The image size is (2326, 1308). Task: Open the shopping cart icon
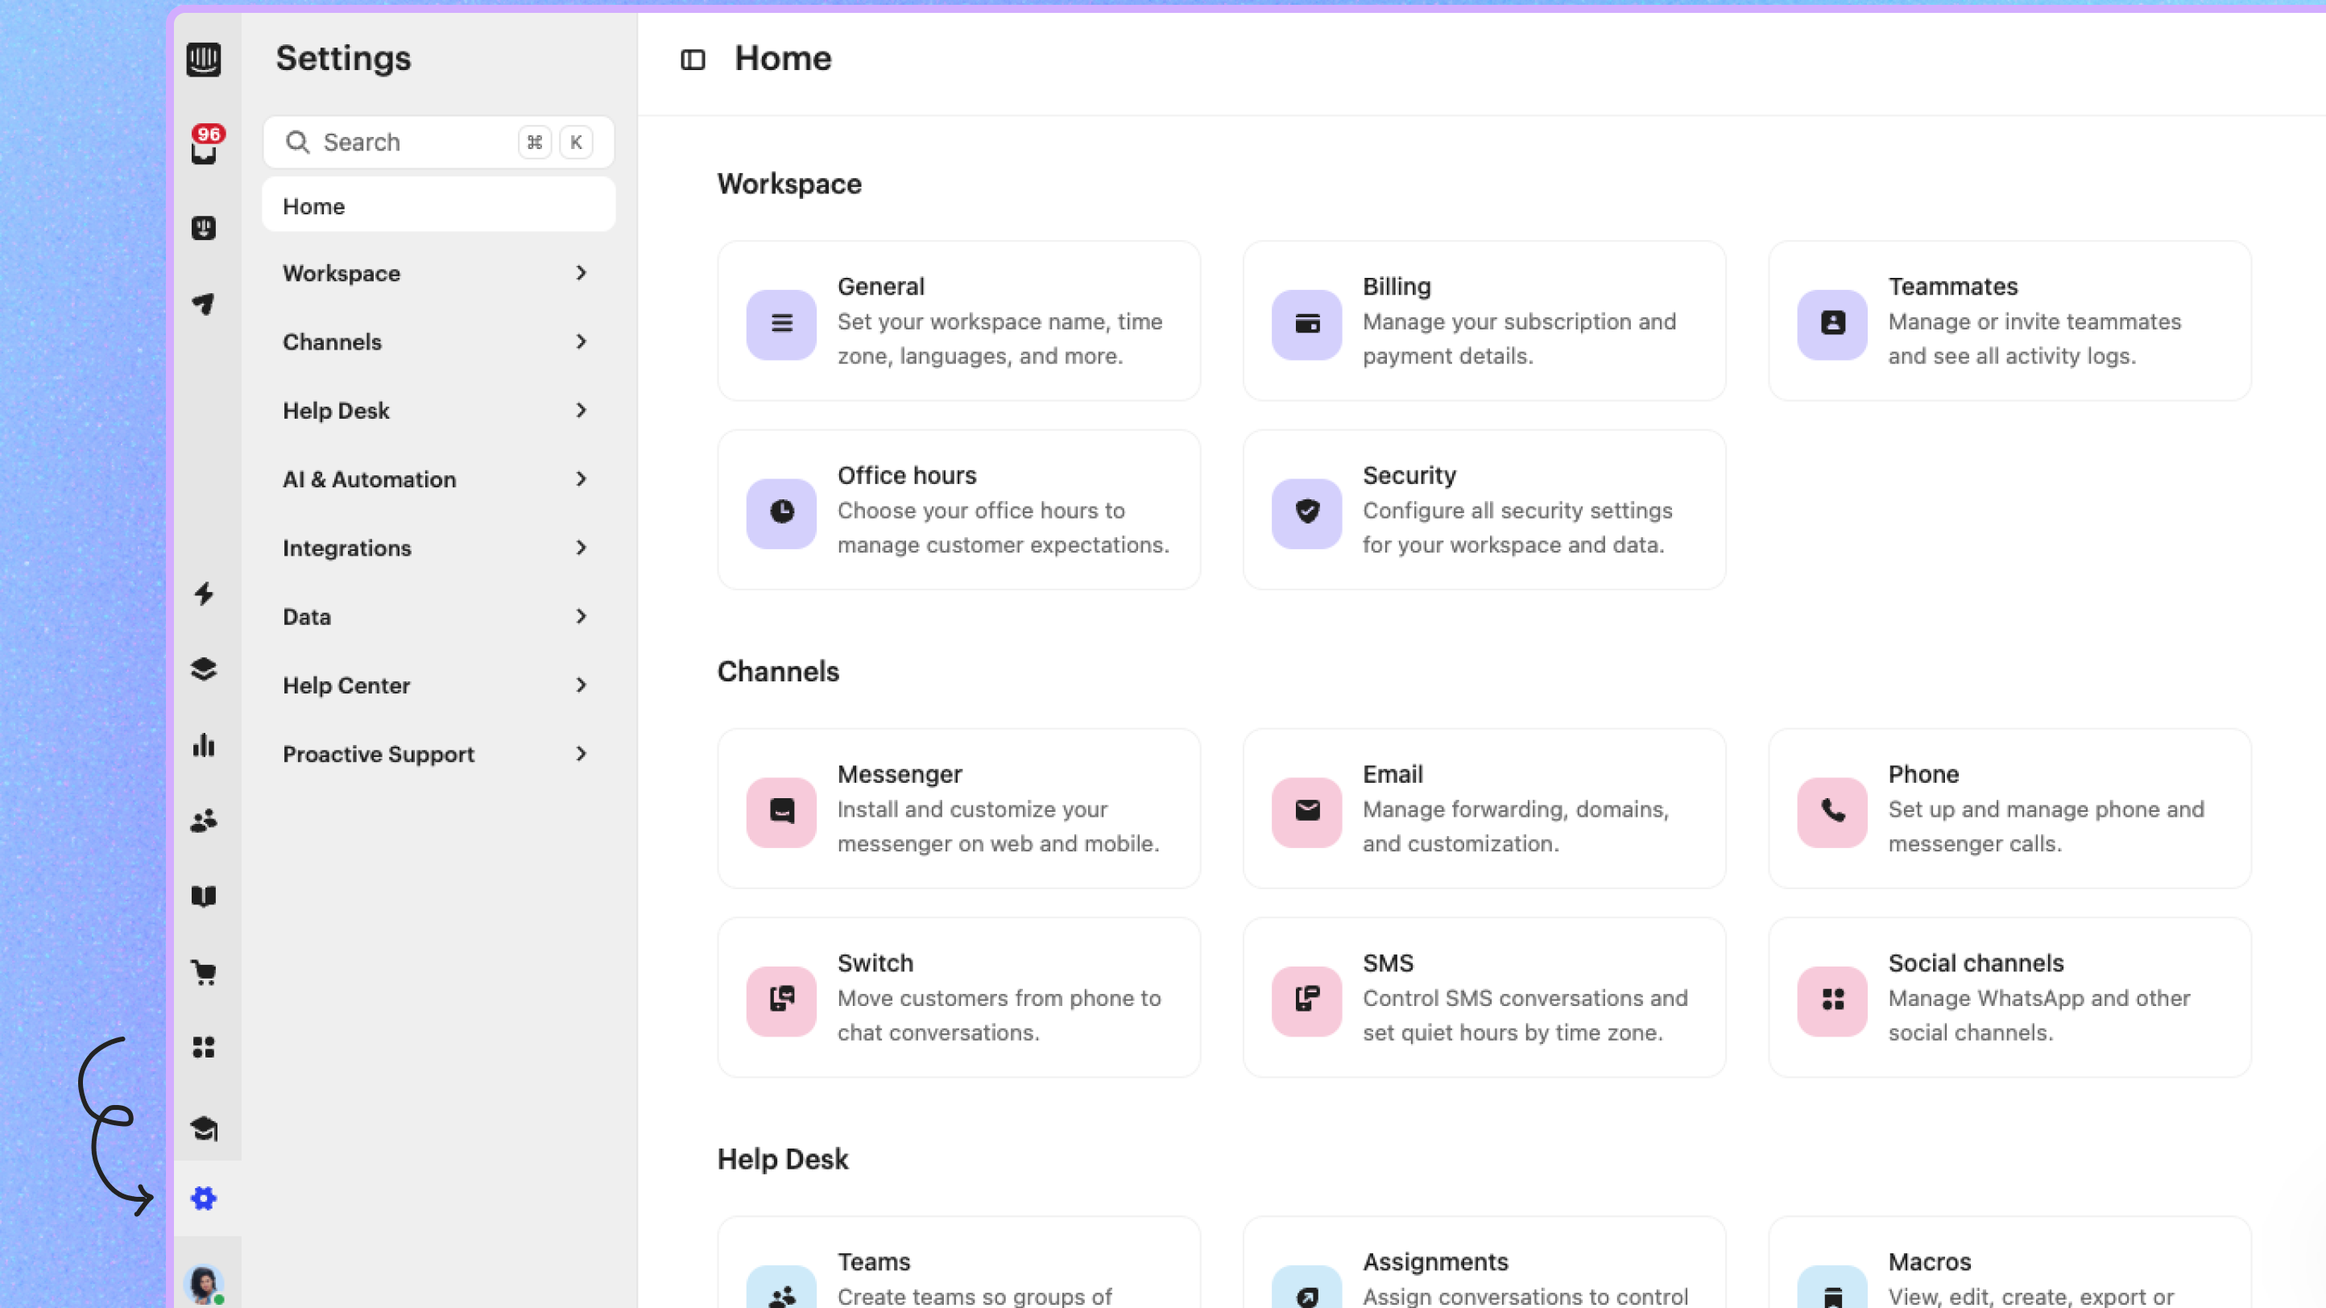(x=203, y=972)
